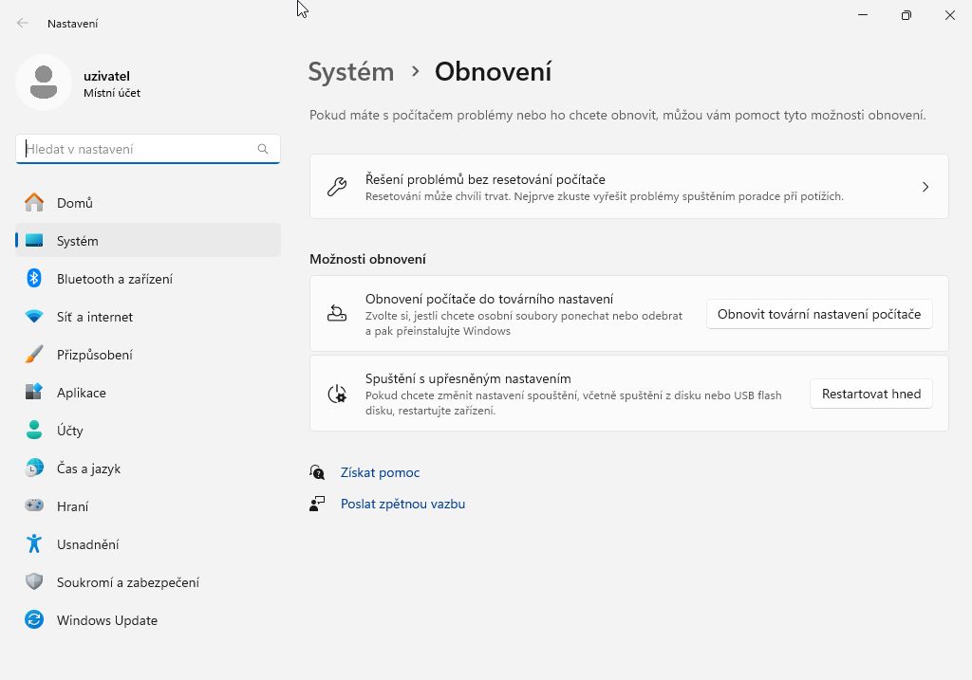Screen dimensions: 972x680
Task: Click the Domů home icon in sidebar
Action: pos(34,203)
